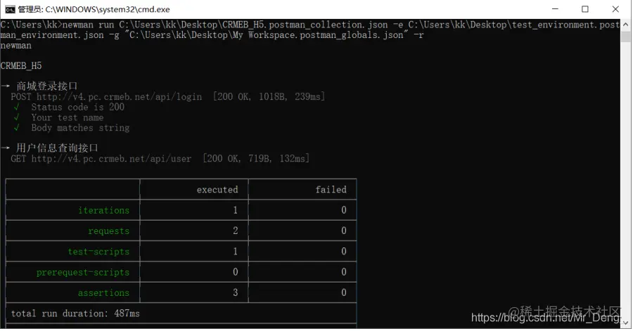Maximize the cmd.exe window
The width and height of the screenshot is (633, 331).
pos(585,9)
